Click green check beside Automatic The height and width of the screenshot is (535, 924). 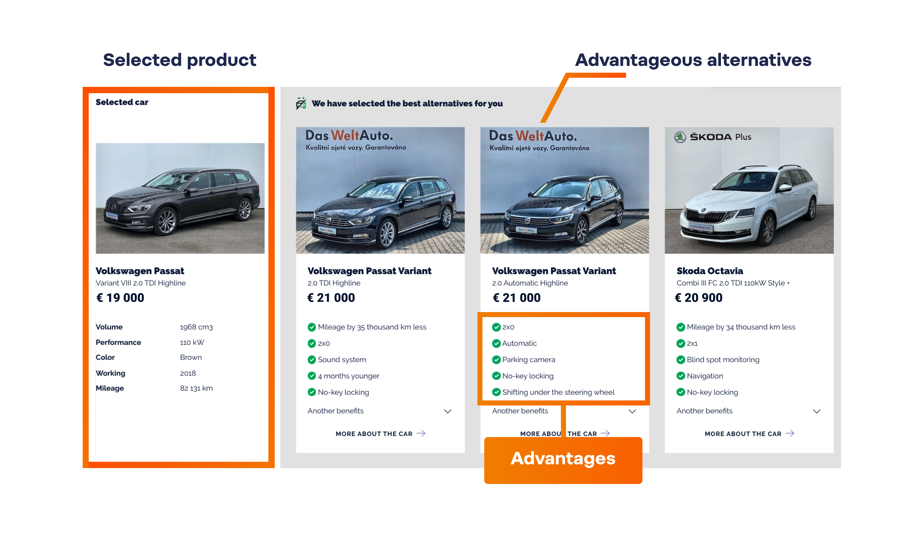(496, 343)
